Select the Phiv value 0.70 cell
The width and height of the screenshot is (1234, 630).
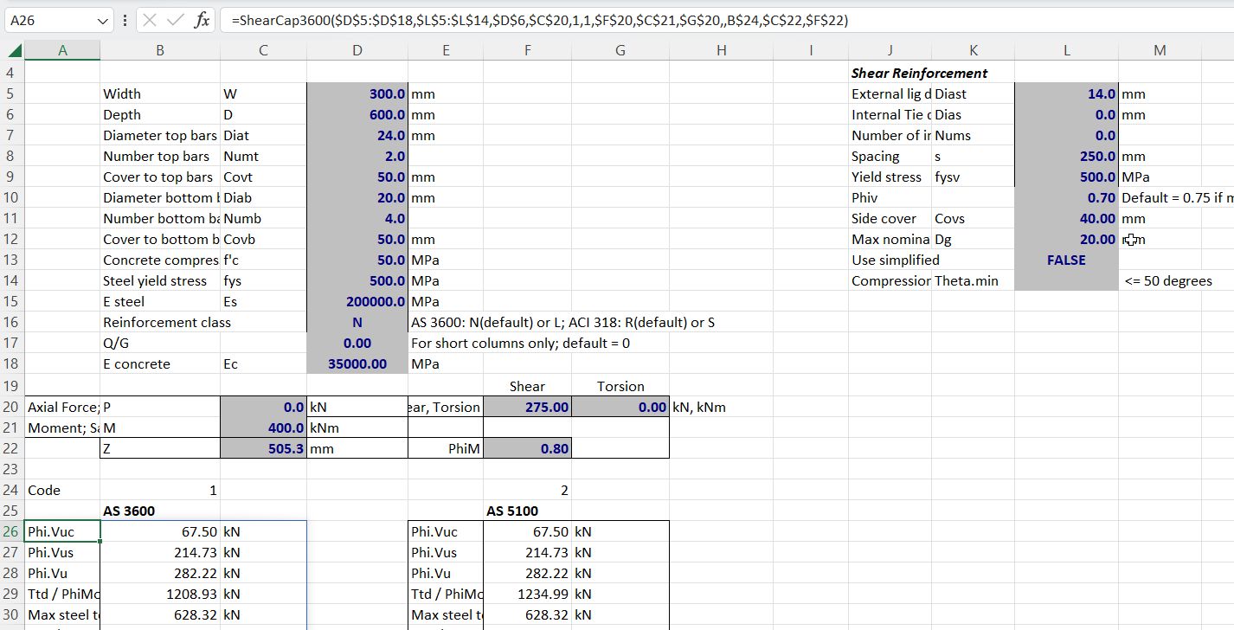point(1065,197)
